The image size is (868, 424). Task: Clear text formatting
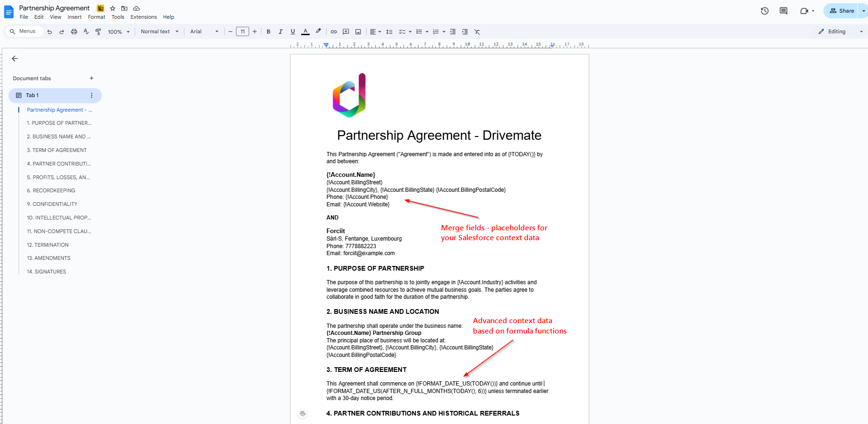pos(477,31)
